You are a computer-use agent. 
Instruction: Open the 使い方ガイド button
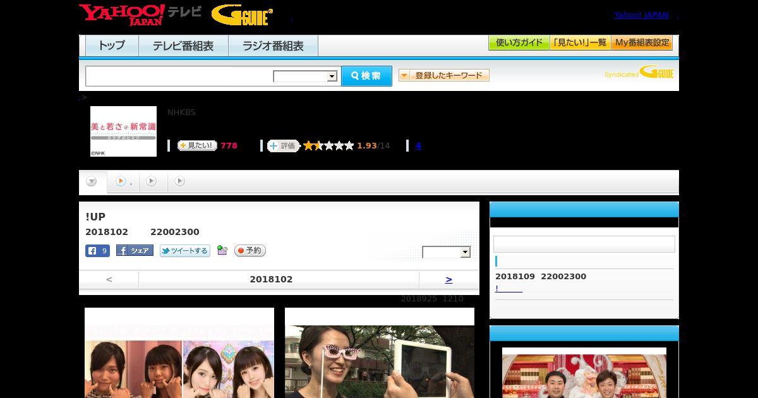tap(519, 43)
